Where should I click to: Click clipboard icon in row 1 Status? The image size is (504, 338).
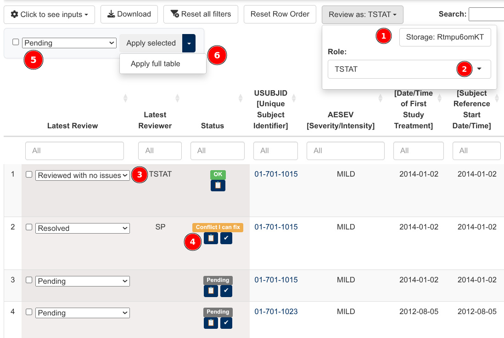point(218,185)
